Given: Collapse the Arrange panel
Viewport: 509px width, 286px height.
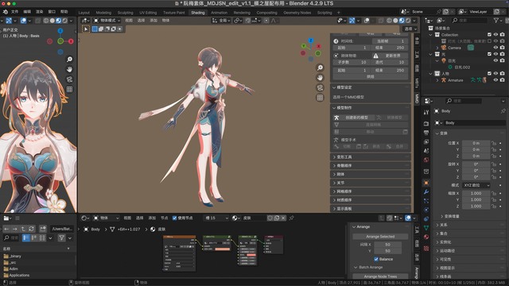Looking at the screenshot, I should coord(354,226).
